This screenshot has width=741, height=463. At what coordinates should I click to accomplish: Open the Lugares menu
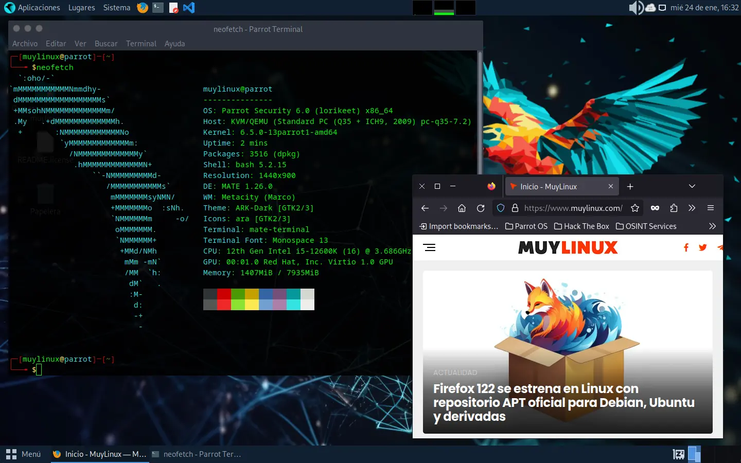[x=81, y=8]
